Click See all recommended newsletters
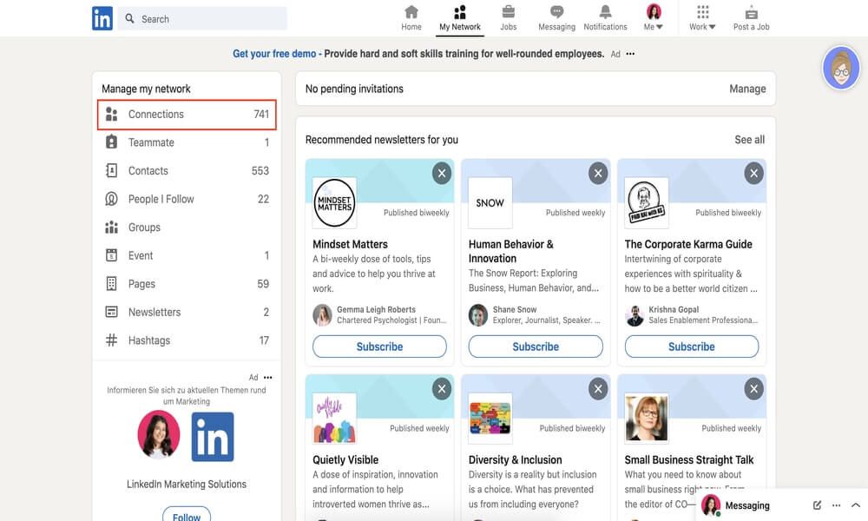The height and width of the screenshot is (521, 868). point(750,140)
